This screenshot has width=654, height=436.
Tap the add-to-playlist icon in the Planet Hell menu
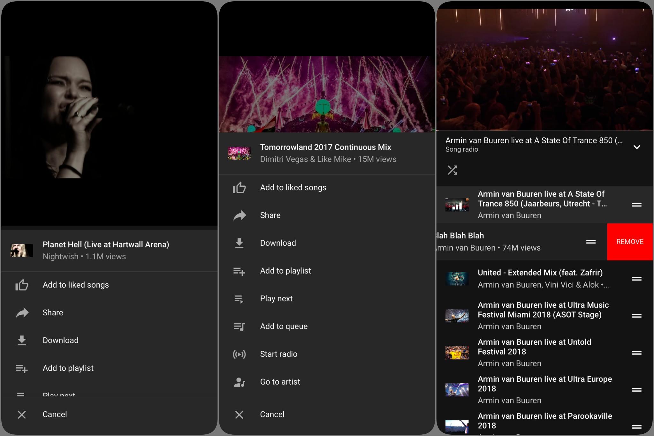click(x=22, y=368)
